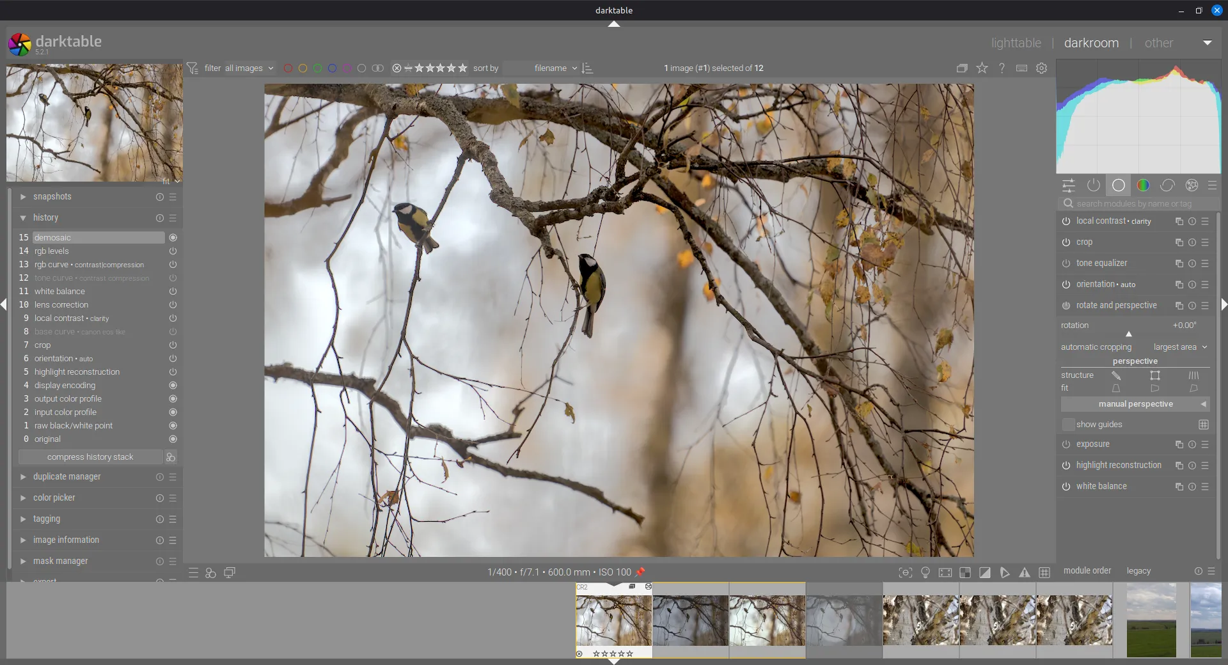Open the global preferences gear icon
1228x665 pixels.
[x=1042, y=68]
